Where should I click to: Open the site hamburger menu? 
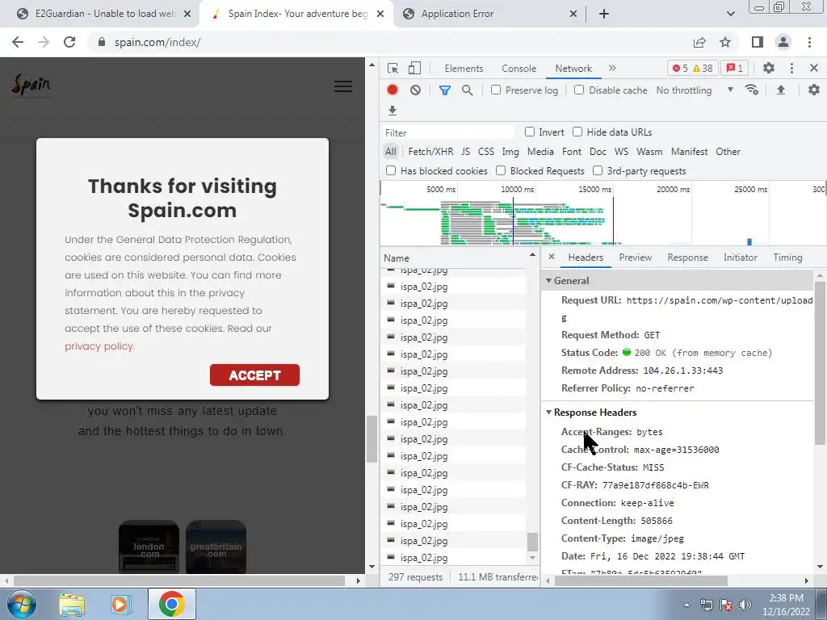pos(343,86)
